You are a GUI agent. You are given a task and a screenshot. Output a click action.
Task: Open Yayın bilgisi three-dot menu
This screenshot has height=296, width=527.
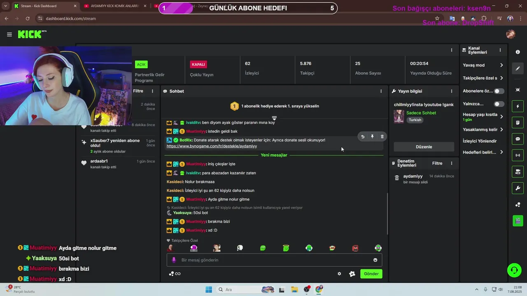451,91
